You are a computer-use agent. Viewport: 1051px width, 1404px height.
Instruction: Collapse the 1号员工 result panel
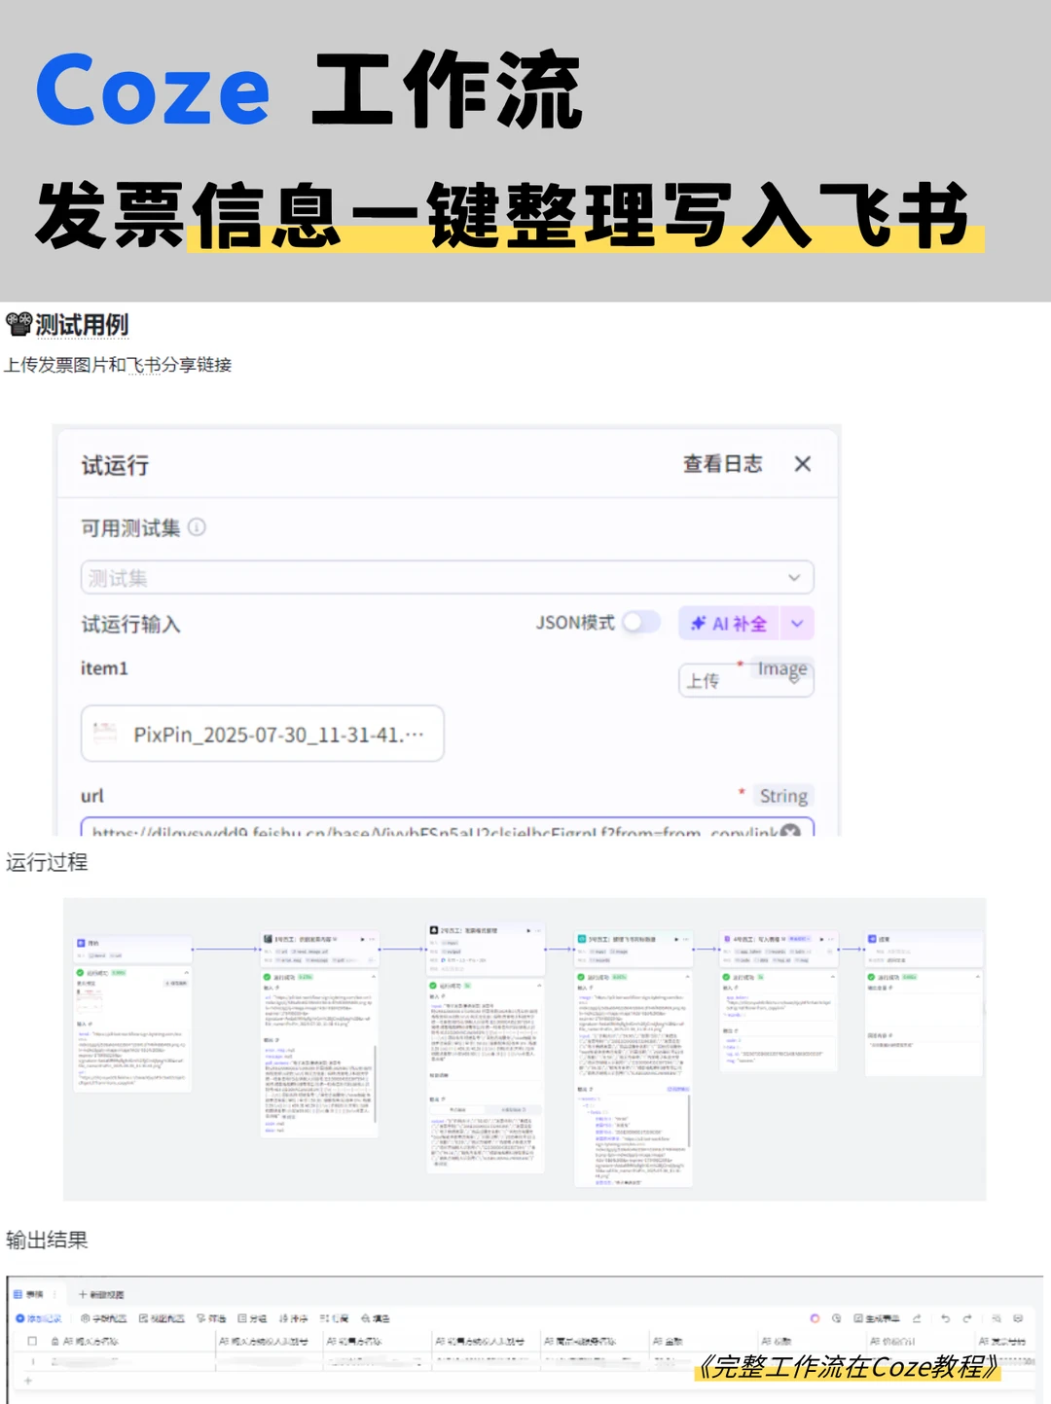click(x=373, y=976)
